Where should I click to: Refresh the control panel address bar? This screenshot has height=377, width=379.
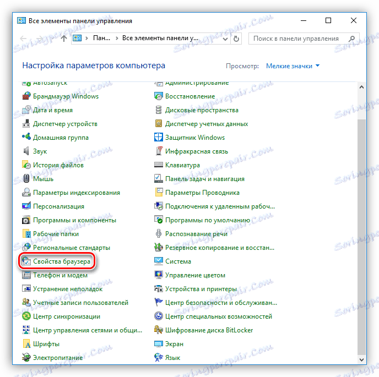pos(236,39)
